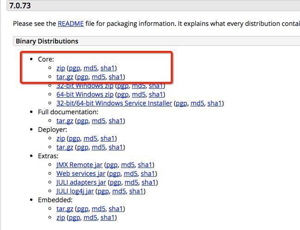
Task: Open sha1 for Deployer zip
Action: 107,138
